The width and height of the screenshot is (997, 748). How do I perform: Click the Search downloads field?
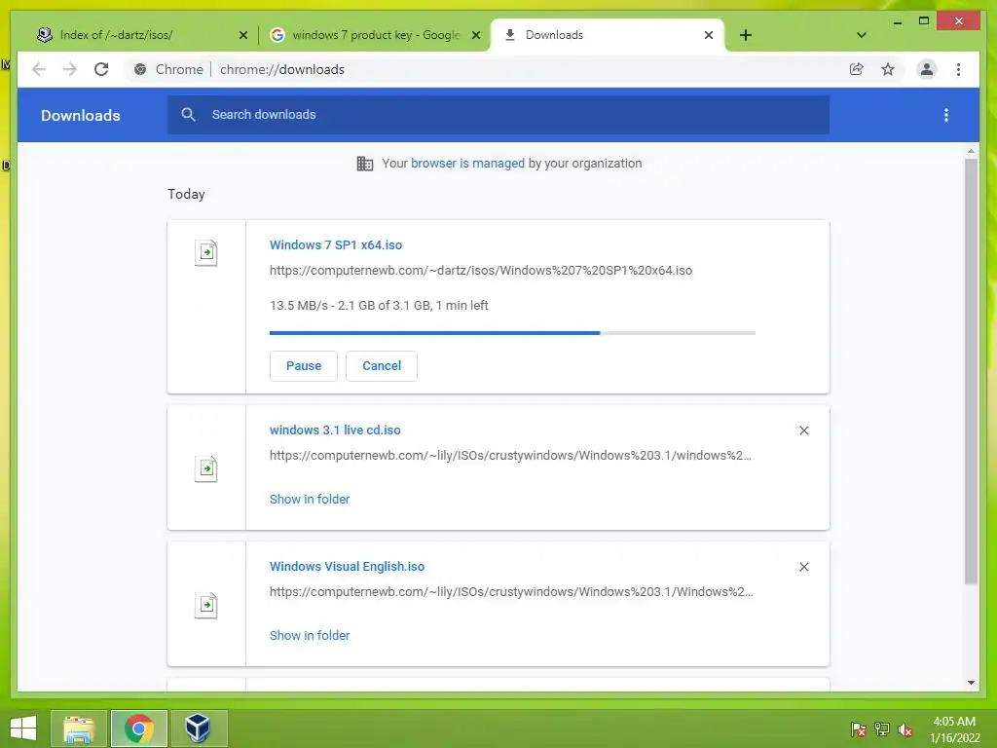point(498,115)
